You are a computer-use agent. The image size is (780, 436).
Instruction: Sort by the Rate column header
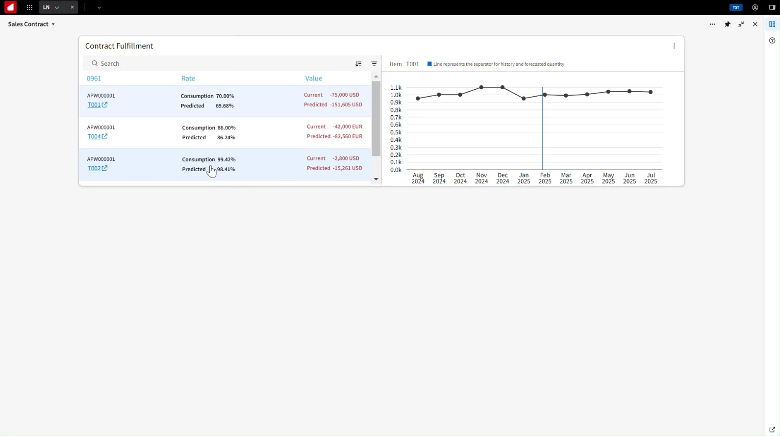[188, 78]
